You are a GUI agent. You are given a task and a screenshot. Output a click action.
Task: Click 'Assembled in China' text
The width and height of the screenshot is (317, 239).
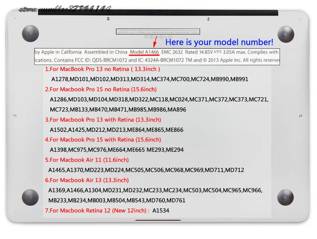(106, 52)
